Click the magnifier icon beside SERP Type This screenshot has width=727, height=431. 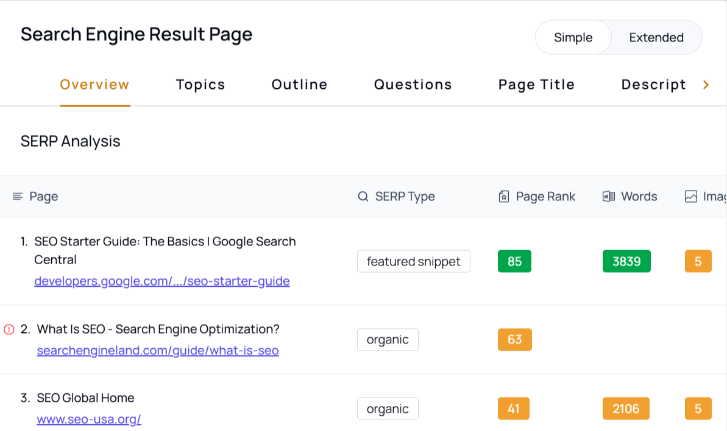pyautogui.click(x=363, y=196)
